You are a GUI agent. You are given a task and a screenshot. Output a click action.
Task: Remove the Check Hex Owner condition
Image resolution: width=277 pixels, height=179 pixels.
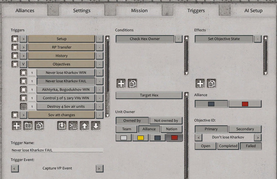point(179,39)
